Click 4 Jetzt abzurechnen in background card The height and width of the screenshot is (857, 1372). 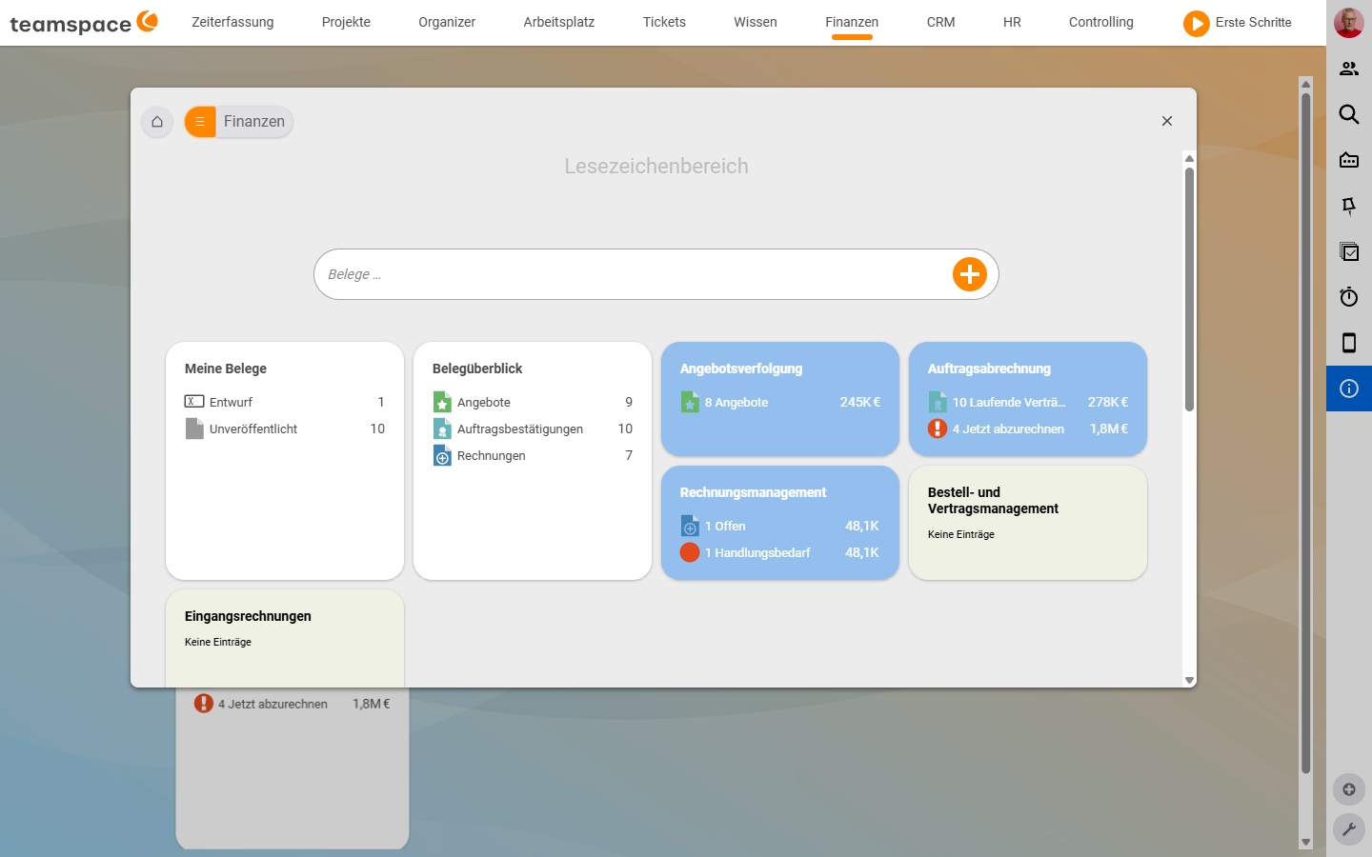pyautogui.click(x=292, y=704)
